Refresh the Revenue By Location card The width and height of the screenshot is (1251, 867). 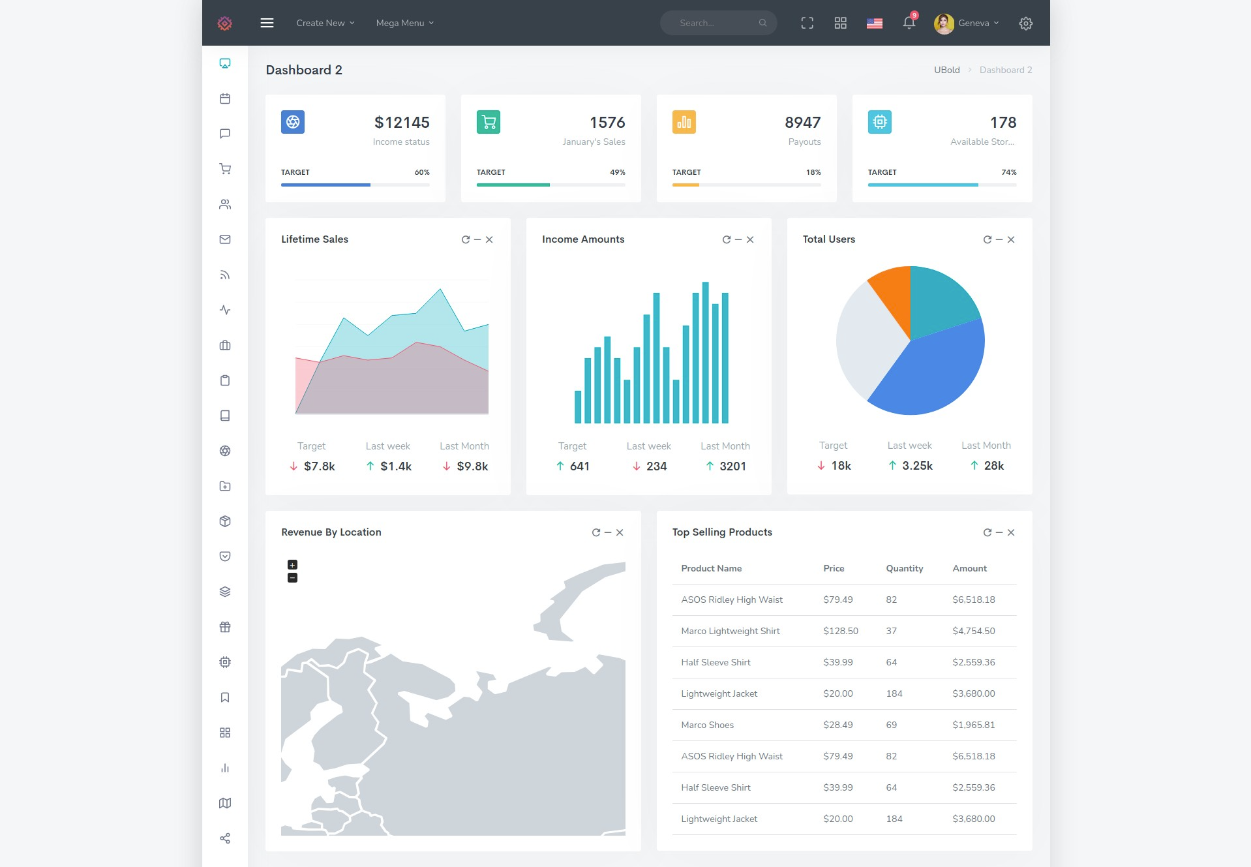(596, 532)
